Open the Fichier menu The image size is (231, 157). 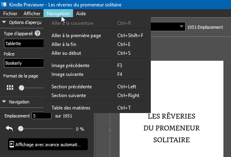point(10,14)
